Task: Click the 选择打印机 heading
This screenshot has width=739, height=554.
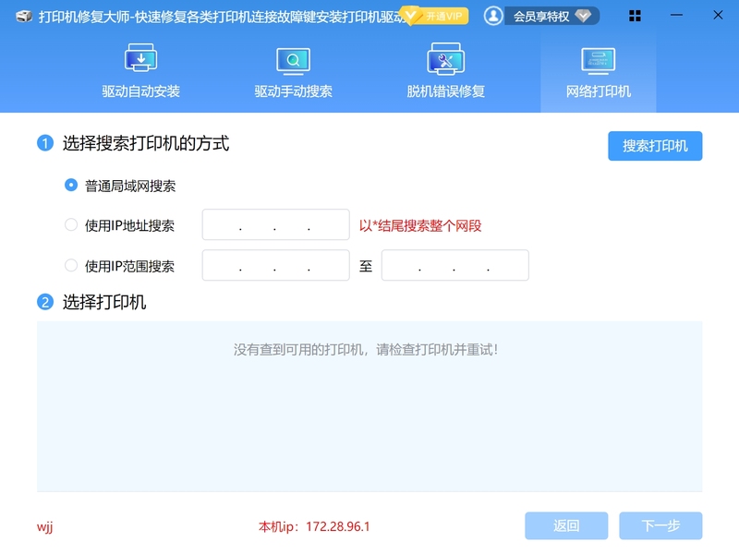Action: [104, 302]
